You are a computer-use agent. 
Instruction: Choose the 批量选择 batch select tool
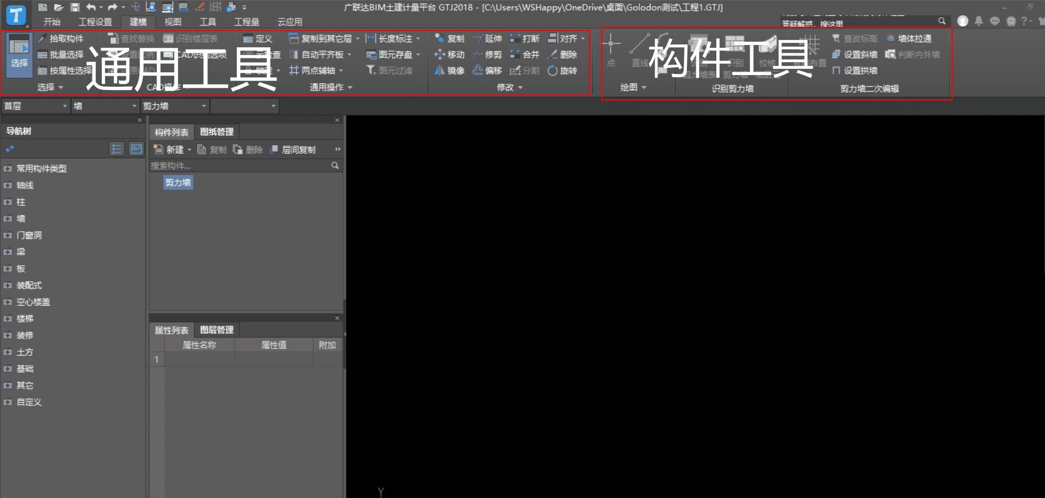61,54
